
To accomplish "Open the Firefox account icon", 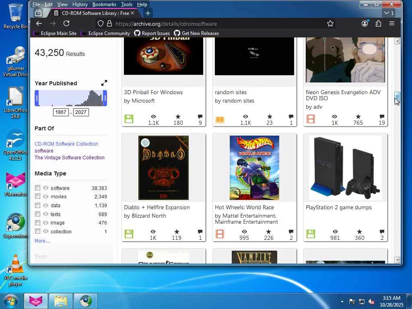I will click(365, 23).
